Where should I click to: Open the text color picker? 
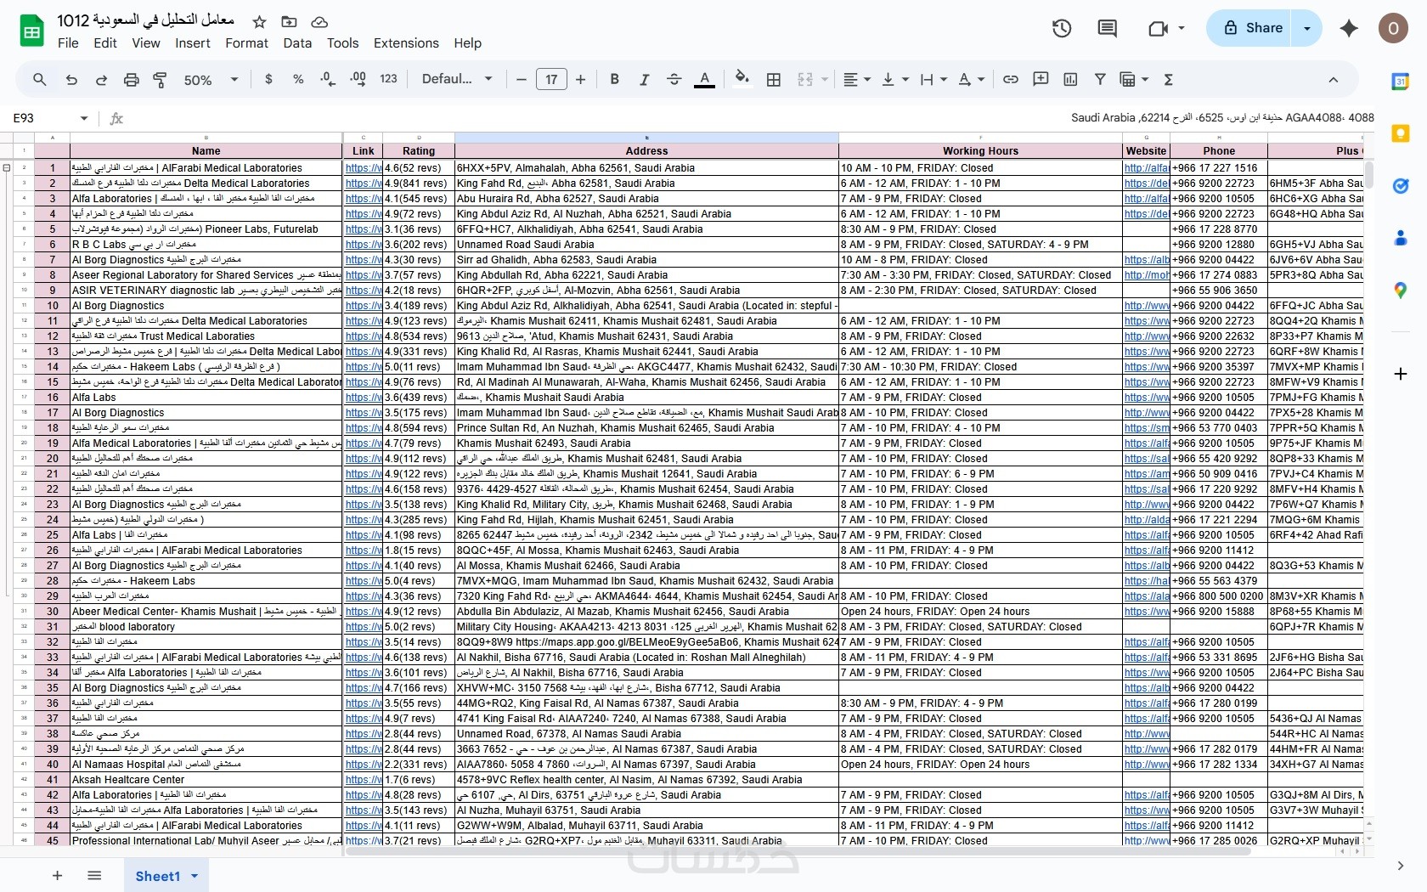704,79
